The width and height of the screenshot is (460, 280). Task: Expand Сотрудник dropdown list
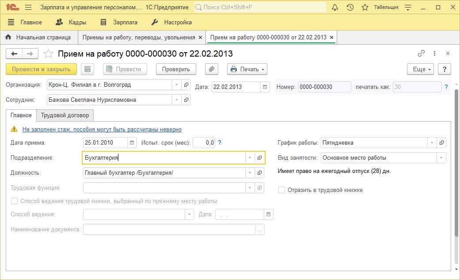176,100
